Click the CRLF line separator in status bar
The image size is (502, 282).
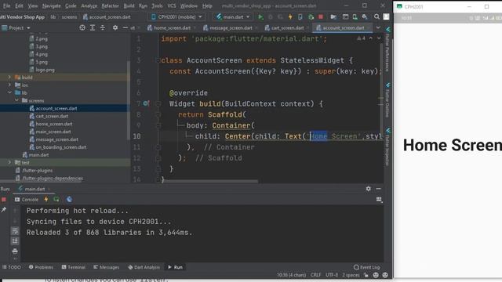[x=315, y=275]
